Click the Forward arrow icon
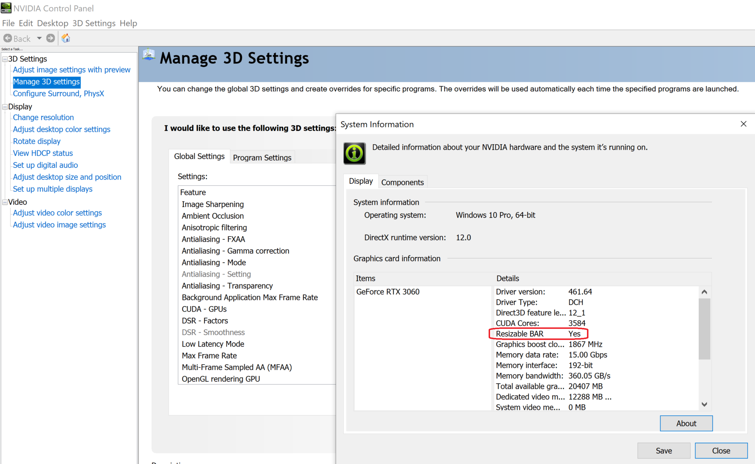The height and width of the screenshot is (464, 755). pyautogui.click(x=50, y=38)
